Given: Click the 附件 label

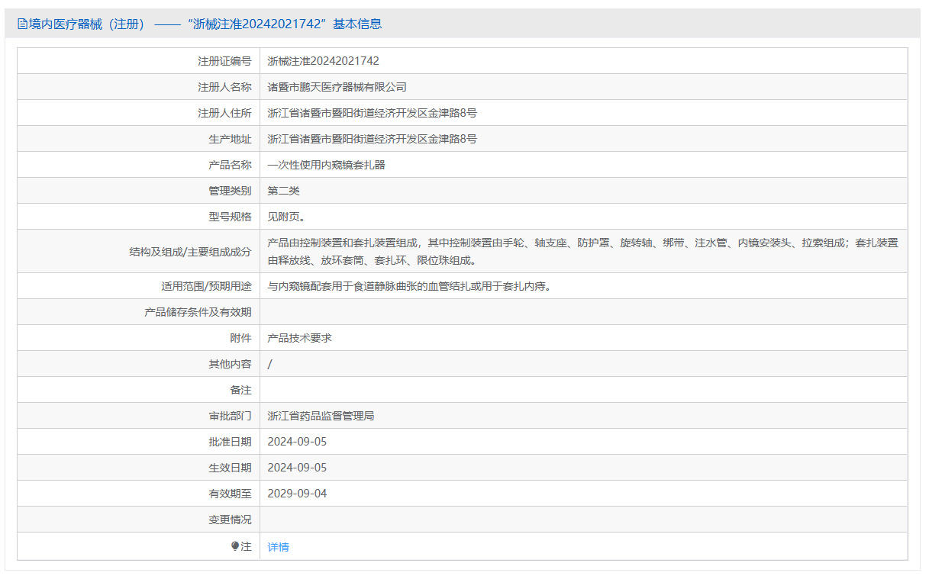Looking at the screenshot, I should [240, 338].
